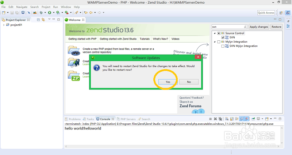Open the Window menu
Viewport: 292px width, 155px height.
[x=66, y=7]
